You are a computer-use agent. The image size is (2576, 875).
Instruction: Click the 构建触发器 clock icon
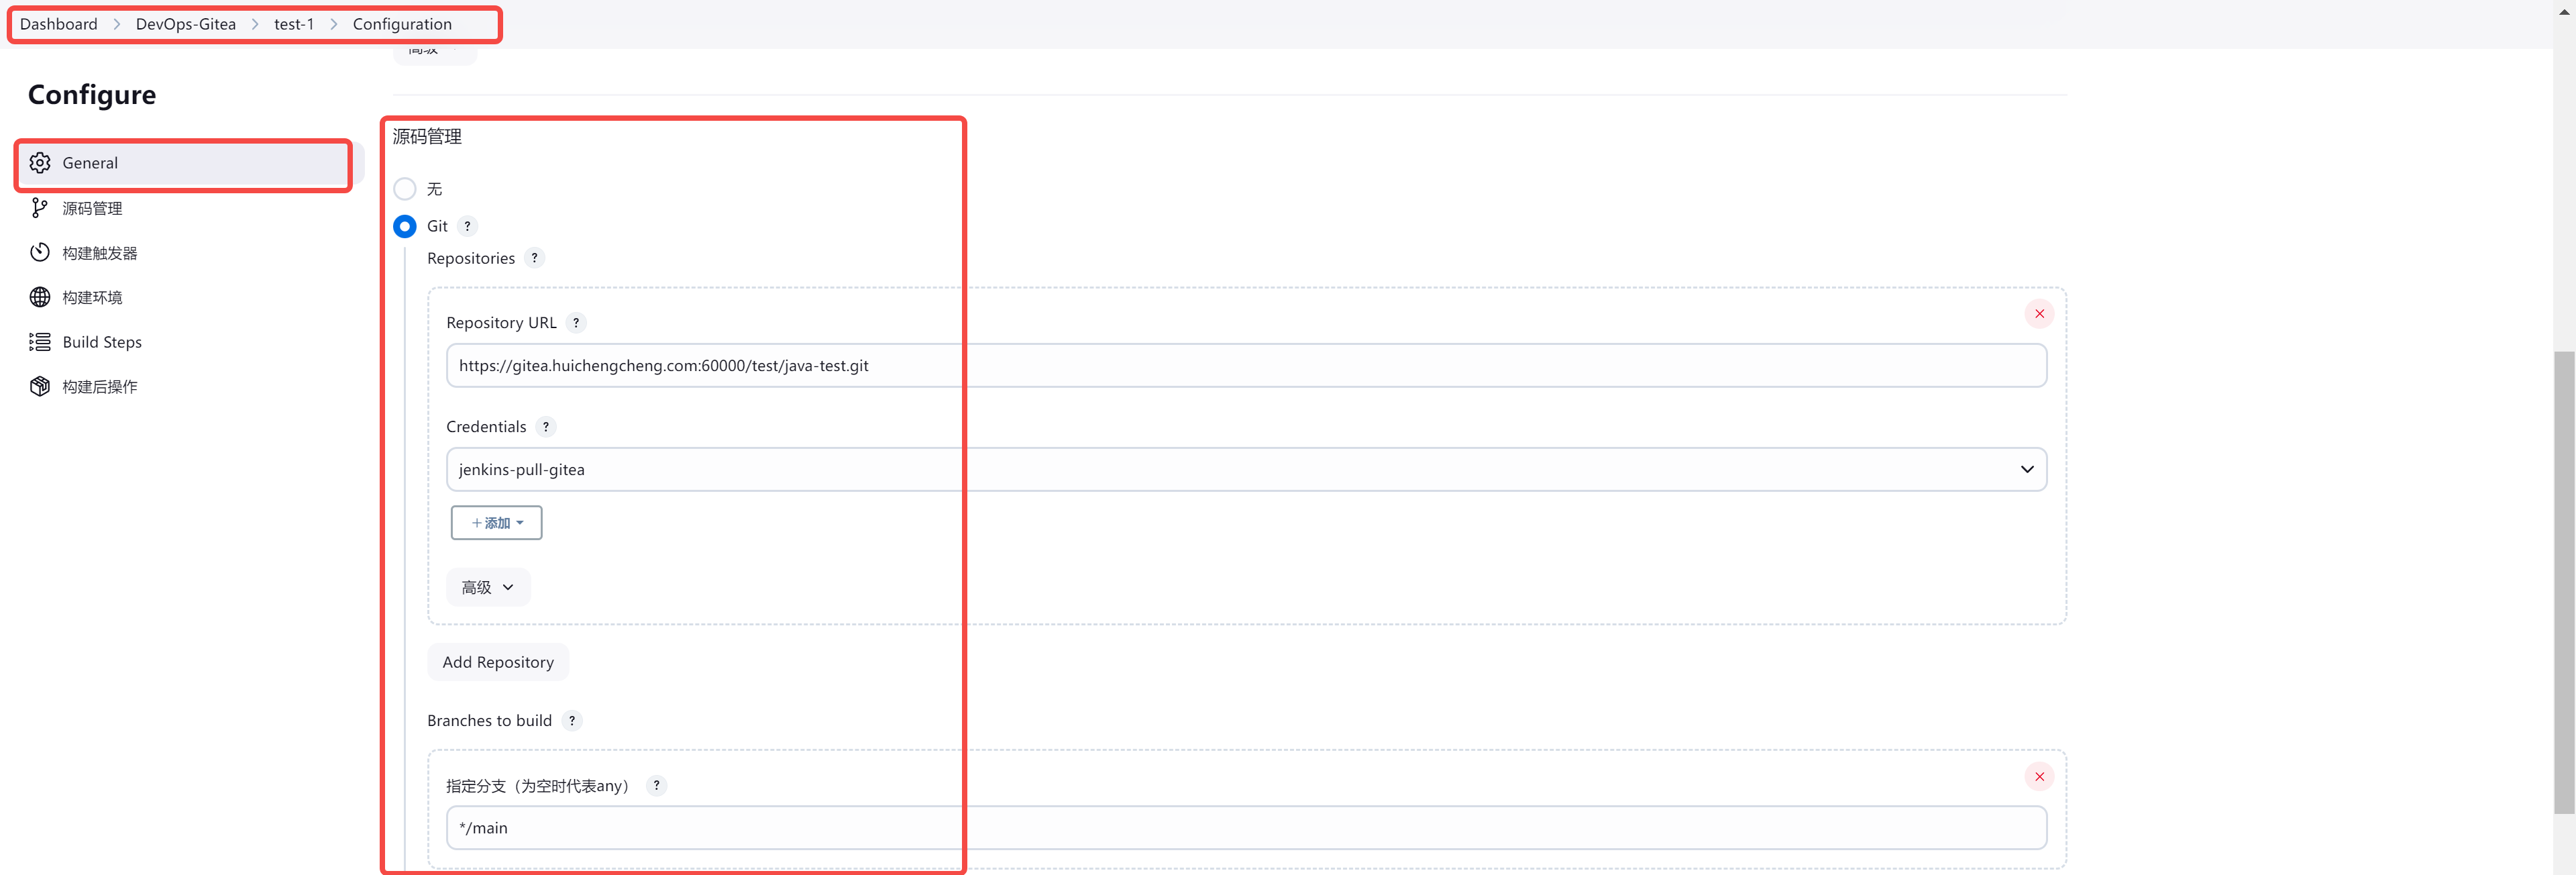pyautogui.click(x=40, y=253)
